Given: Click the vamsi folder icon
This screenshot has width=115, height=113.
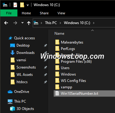Looking at the screenshot, I should 13,60.
